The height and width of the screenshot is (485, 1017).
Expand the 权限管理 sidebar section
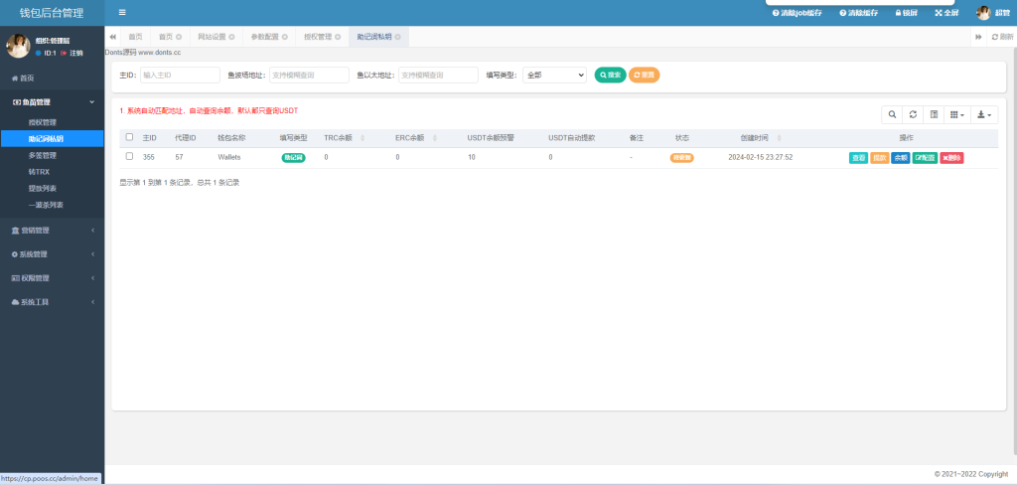[52, 278]
